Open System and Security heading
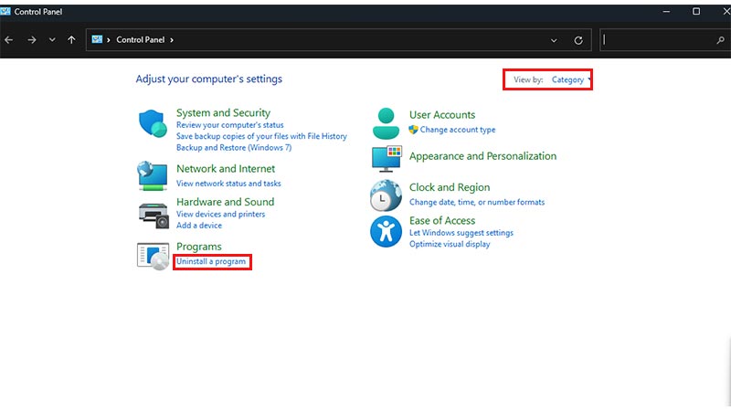This screenshot has height=411, width=731. tap(223, 112)
